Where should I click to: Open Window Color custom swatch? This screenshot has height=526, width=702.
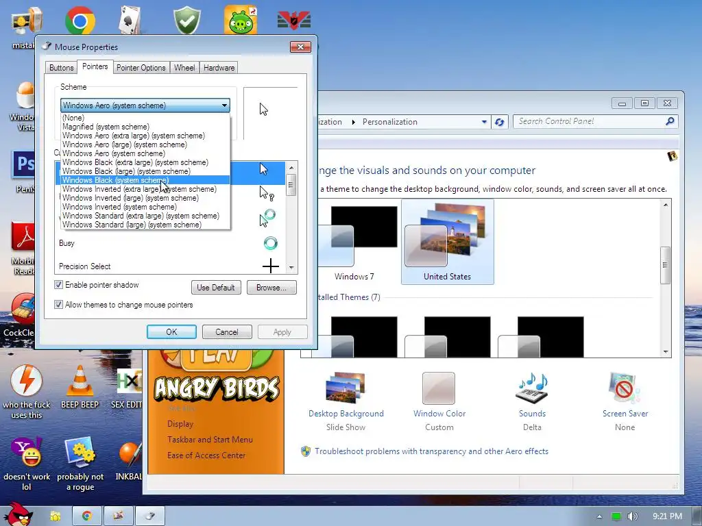tap(439, 388)
